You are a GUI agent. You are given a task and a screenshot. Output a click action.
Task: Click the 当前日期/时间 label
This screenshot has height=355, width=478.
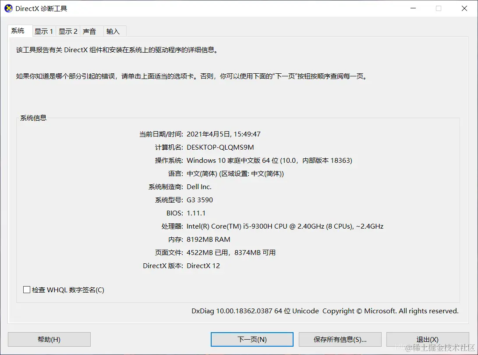pos(161,134)
